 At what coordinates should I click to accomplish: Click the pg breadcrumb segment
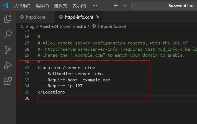point(32,26)
